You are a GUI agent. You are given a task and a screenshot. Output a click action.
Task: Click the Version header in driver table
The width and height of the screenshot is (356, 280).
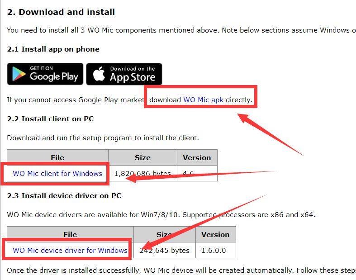pos(215,234)
